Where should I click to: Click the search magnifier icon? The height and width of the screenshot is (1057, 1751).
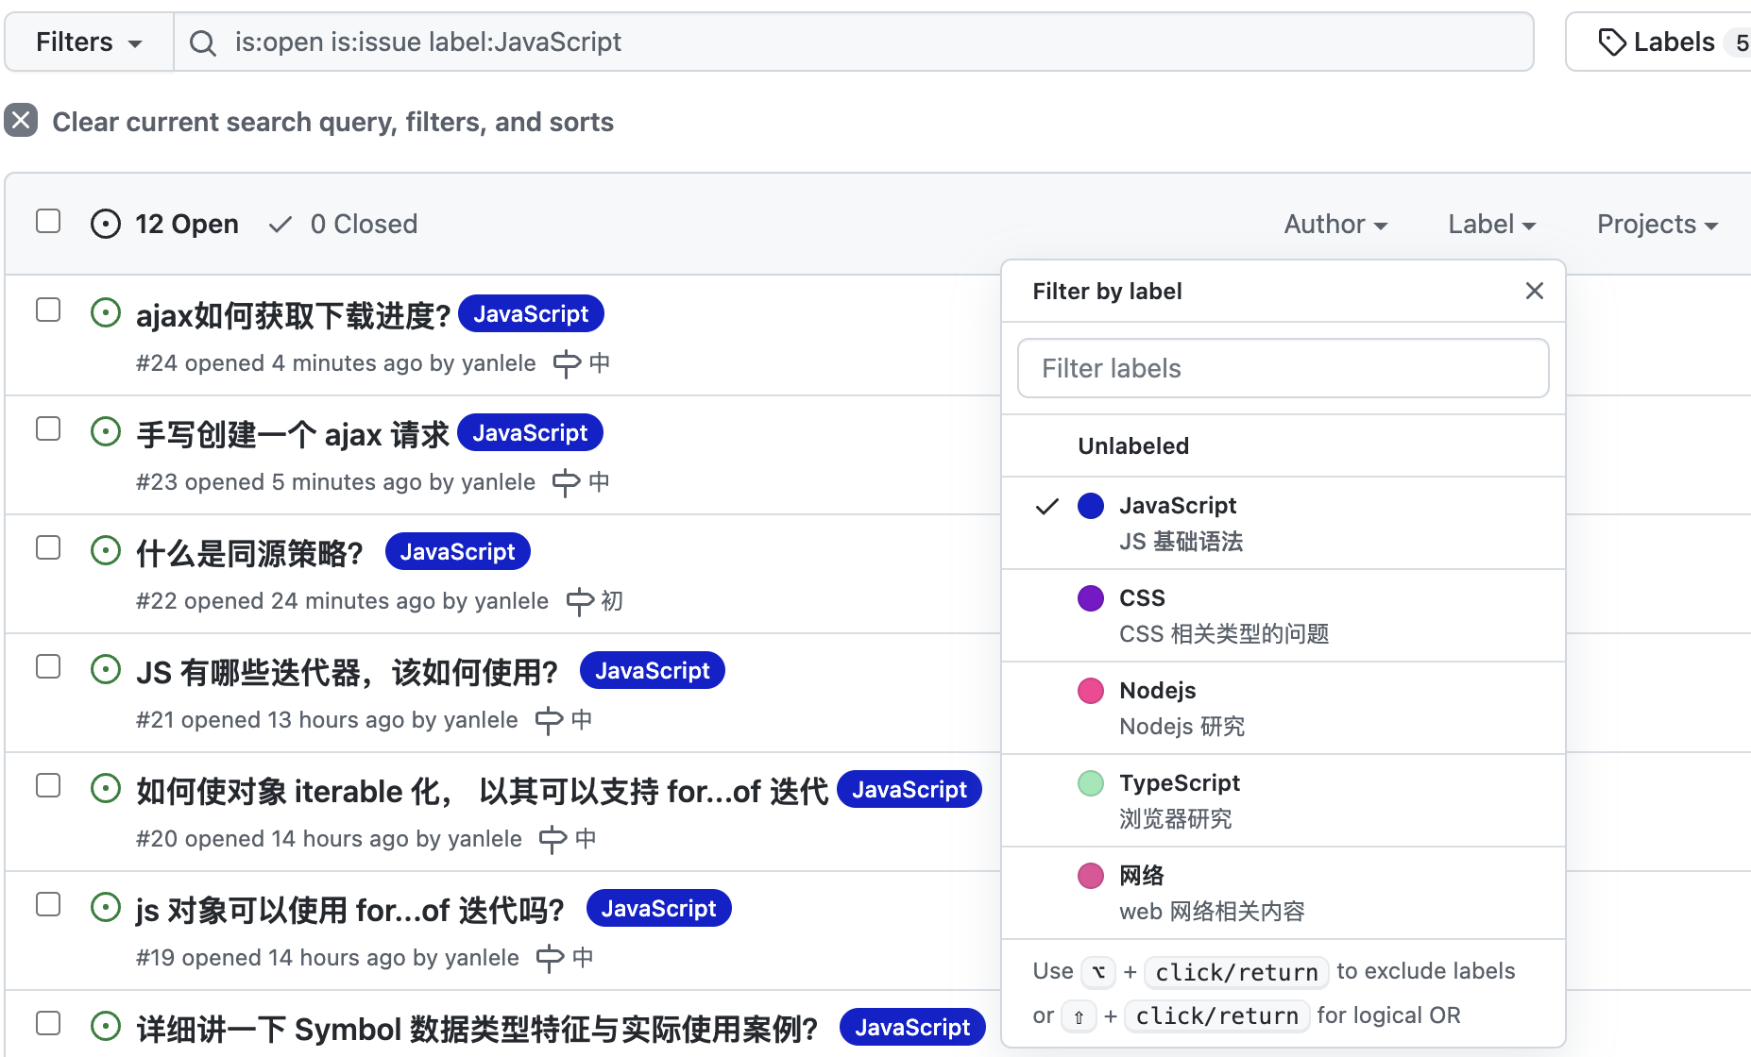click(202, 42)
